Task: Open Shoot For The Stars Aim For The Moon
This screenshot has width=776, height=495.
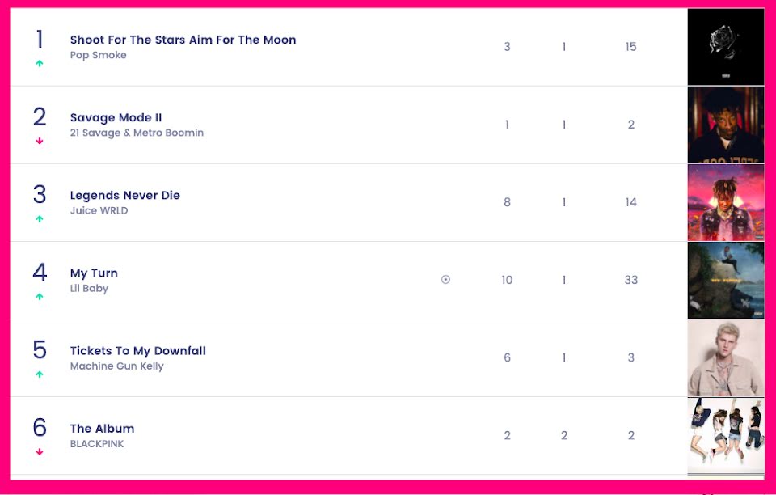Action: click(183, 40)
